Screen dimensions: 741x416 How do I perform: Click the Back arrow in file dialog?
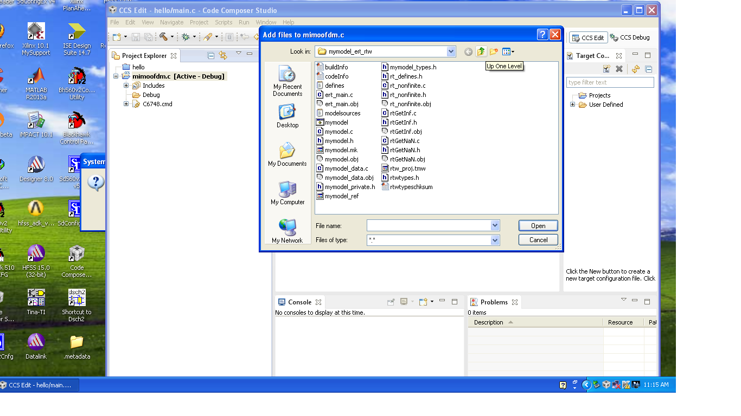point(468,52)
